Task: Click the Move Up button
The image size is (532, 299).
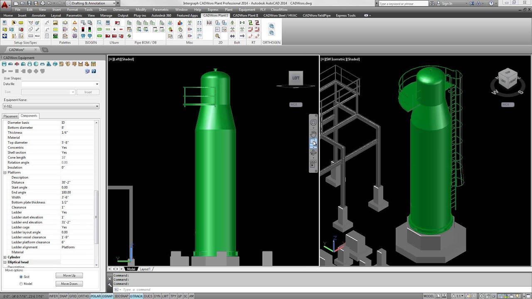Action: pos(69,275)
